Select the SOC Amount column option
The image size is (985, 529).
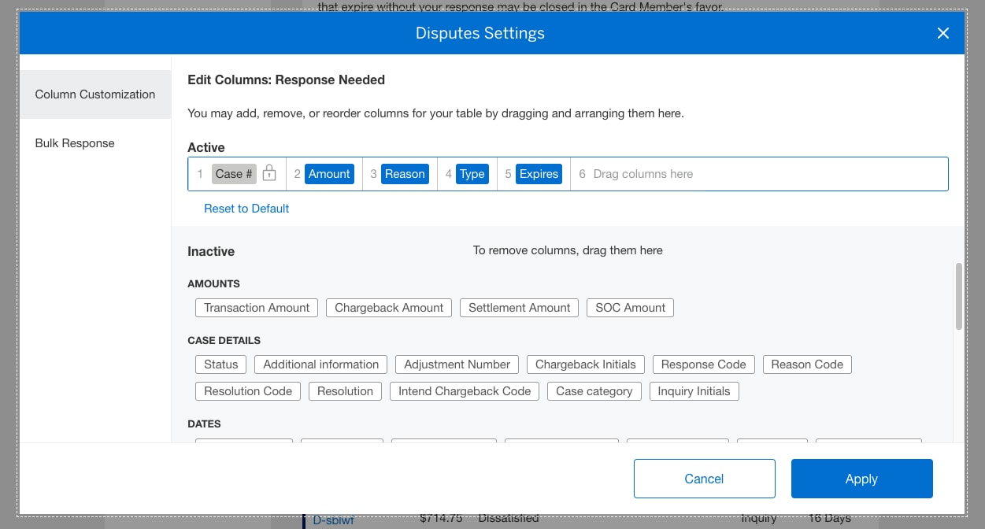[630, 307]
